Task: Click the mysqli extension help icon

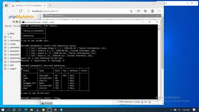Action: coord(142,102)
